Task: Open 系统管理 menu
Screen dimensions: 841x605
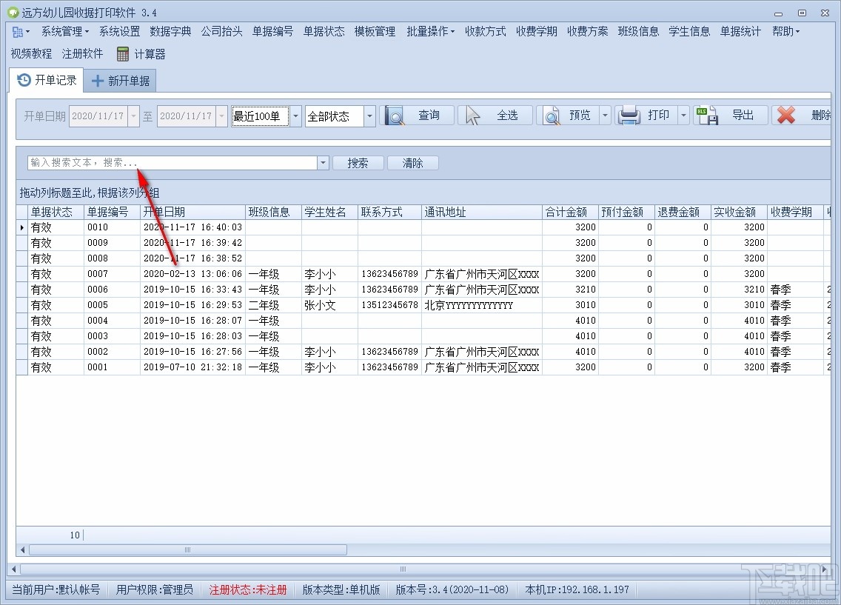Action: (65, 32)
